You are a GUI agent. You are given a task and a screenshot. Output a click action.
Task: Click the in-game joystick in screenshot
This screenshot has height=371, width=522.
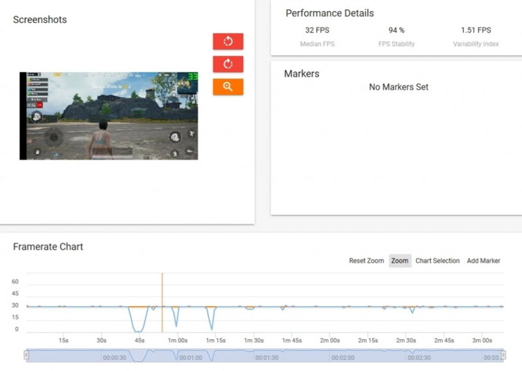click(54, 138)
